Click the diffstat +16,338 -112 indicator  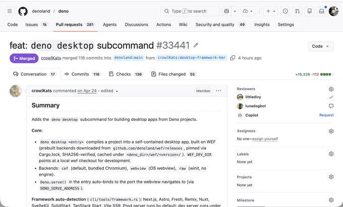coord(314,74)
